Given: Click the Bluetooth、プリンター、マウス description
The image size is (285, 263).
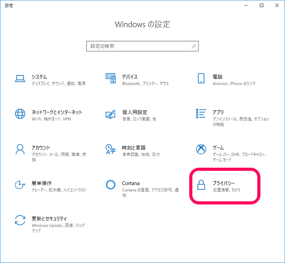Looking at the screenshot, I should (x=145, y=83).
